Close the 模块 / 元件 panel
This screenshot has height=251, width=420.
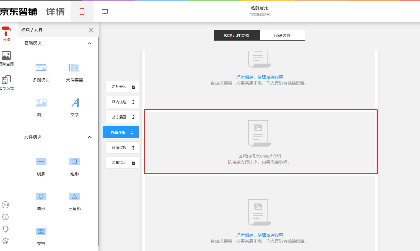[x=91, y=30]
